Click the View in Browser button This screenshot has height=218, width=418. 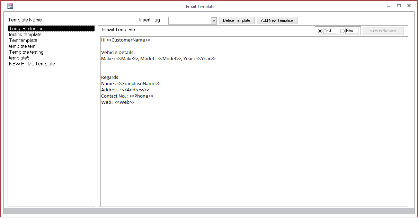383,31
